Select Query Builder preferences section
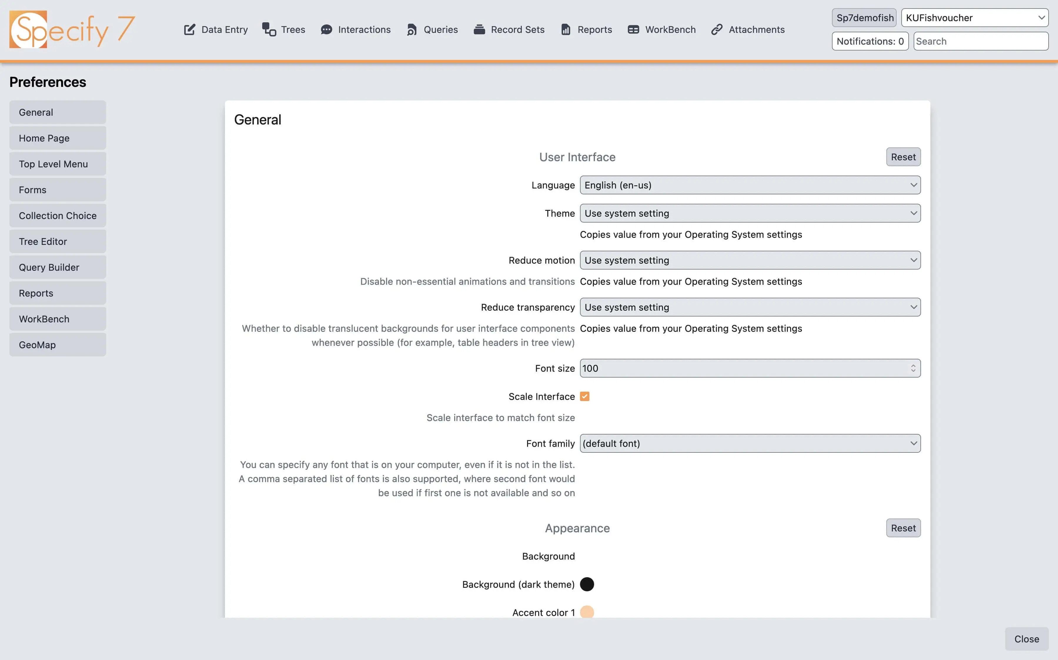 pyautogui.click(x=58, y=267)
